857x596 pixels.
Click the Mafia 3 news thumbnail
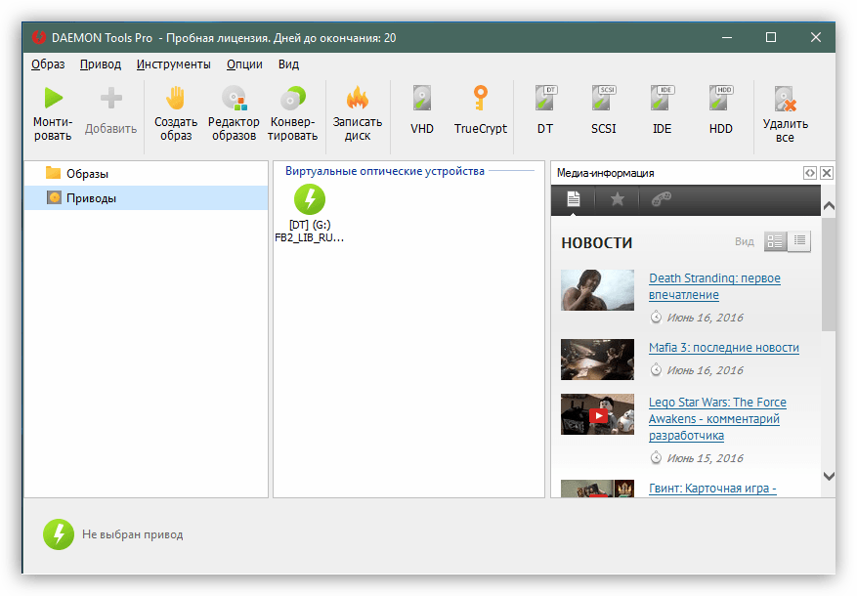[x=597, y=360]
